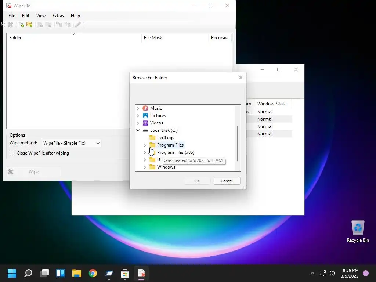This screenshot has width=376, height=282.
Task: Open the Windows Start menu
Action: coord(12,273)
